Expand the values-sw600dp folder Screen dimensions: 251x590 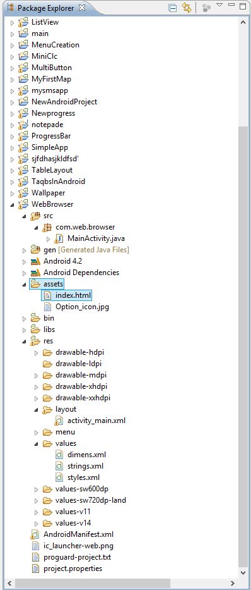pos(37,489)
